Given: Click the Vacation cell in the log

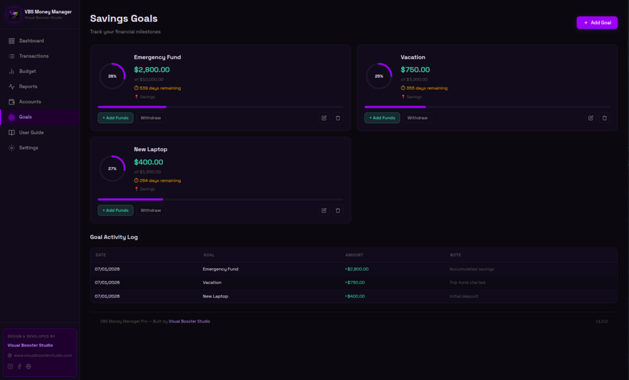Looking at the screenshot, I should click(212, 282).
